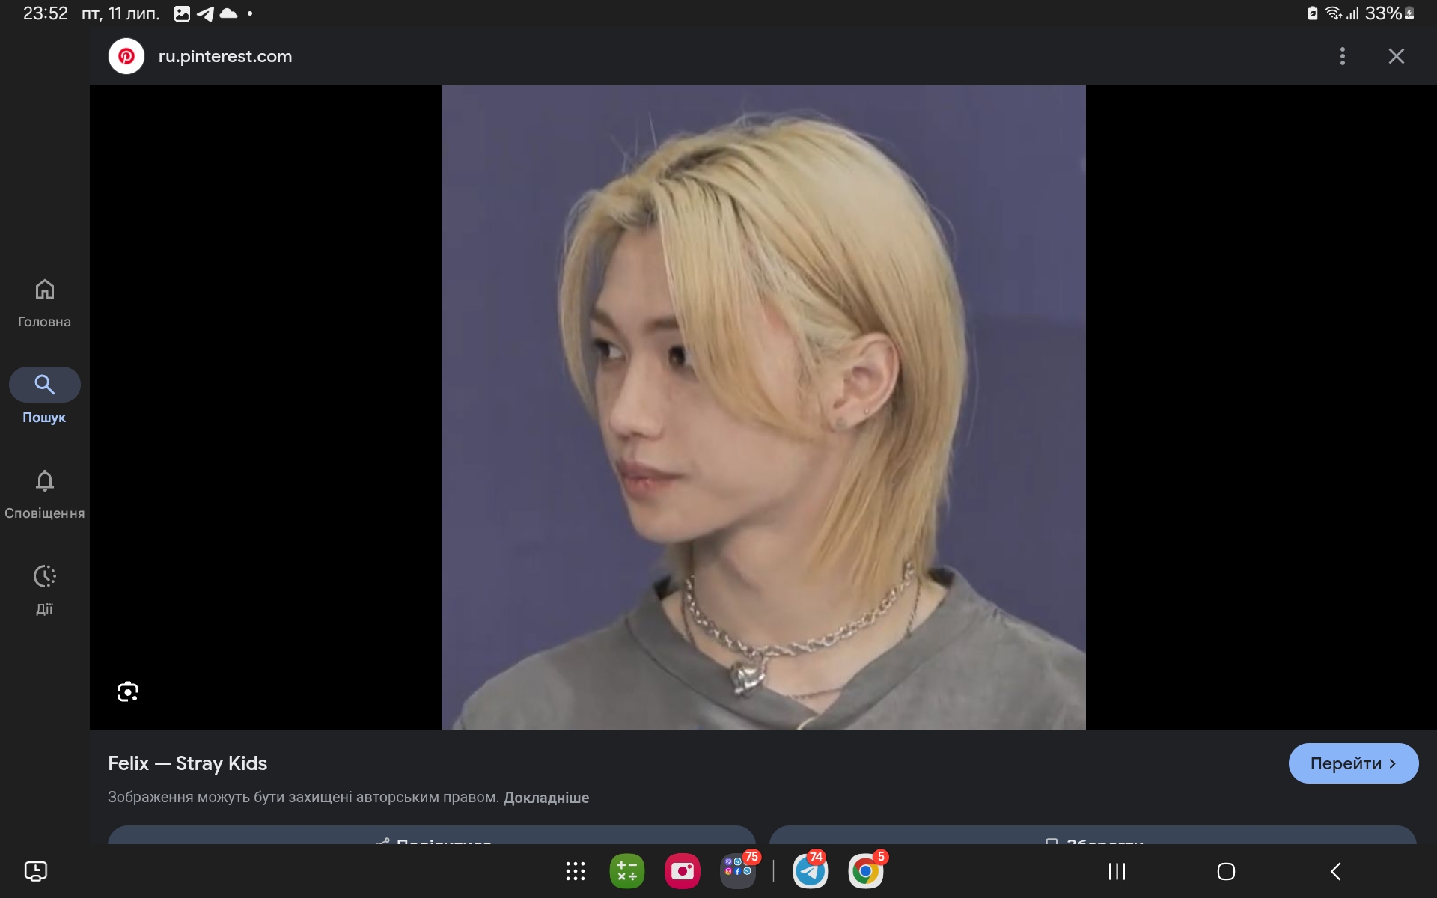The height and width of the screenshot is (898, 1437).
Task: Tap the blonde-haired portrait image
Action: tap(763, 407)
